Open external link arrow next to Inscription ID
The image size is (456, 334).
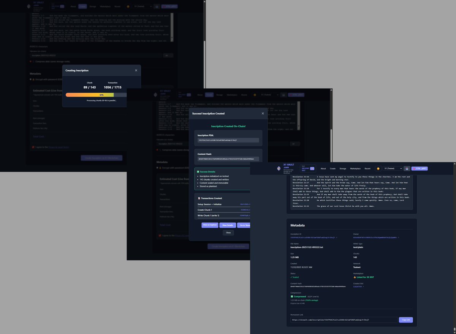click(x=336, y=237)
